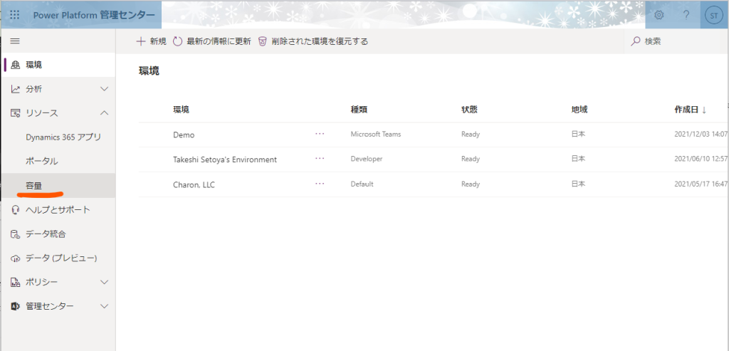Click Ready status in Demo row

coord(471,134)
